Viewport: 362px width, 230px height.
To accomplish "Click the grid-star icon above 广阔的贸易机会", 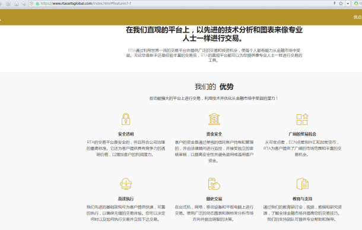I will click(302, 119).
